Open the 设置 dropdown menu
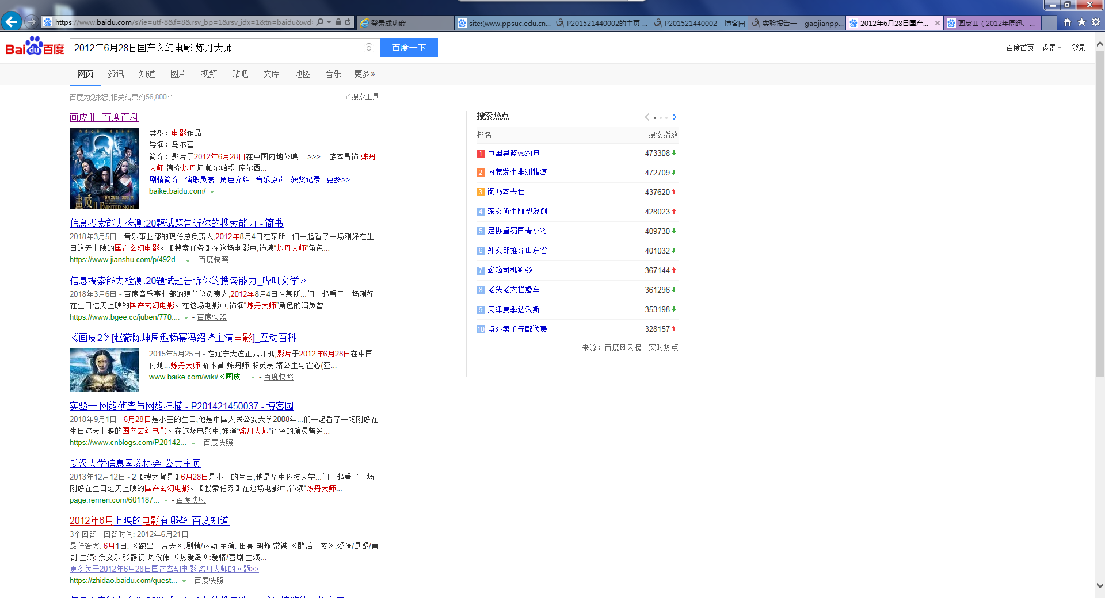 (1051, 48)
